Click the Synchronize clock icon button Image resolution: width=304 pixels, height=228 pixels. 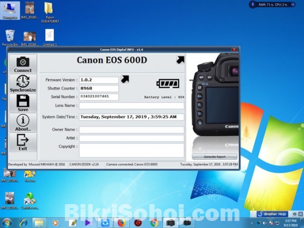[23, 84]
